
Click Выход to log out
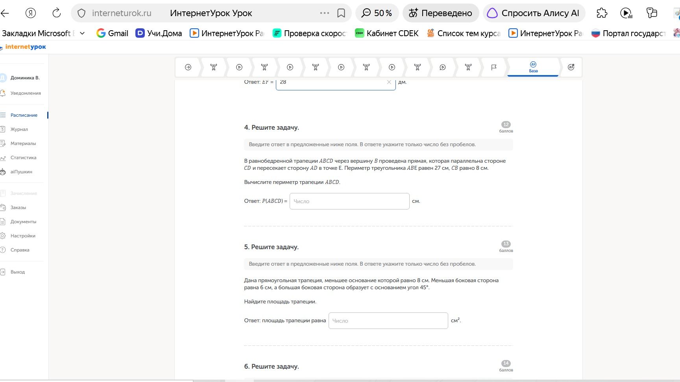tap(17, 272)
